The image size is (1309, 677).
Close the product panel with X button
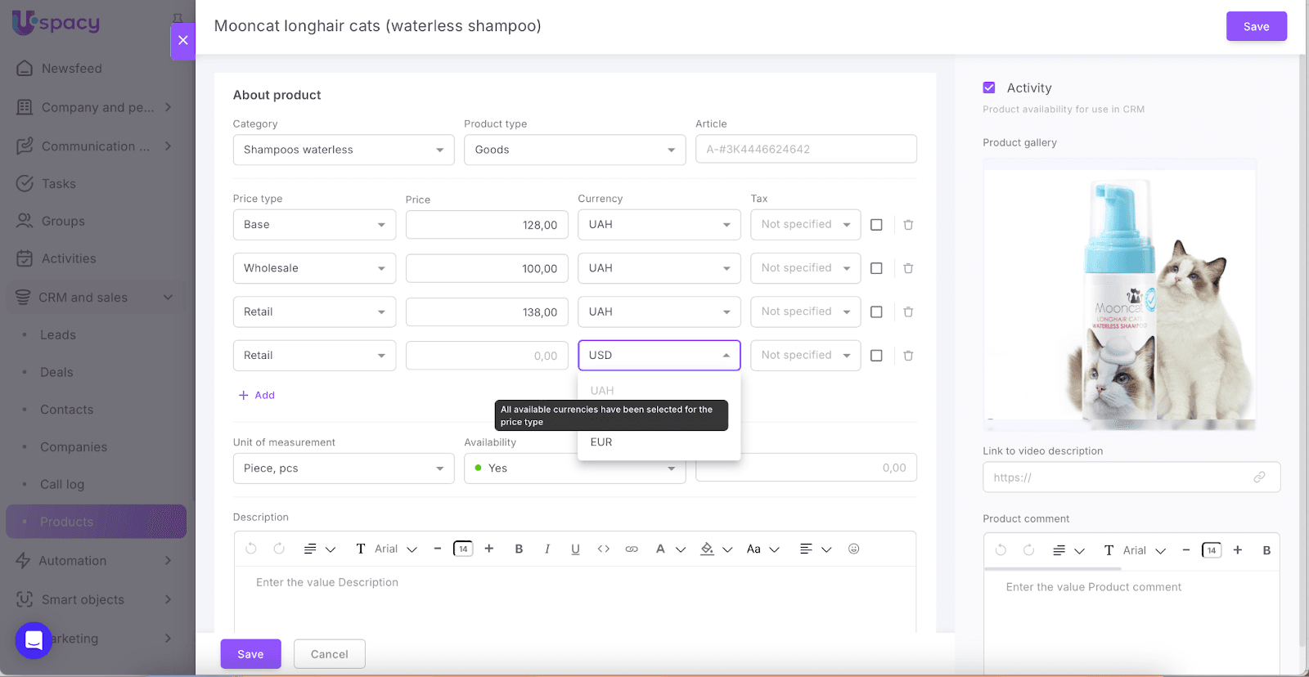tap(182, 40)
